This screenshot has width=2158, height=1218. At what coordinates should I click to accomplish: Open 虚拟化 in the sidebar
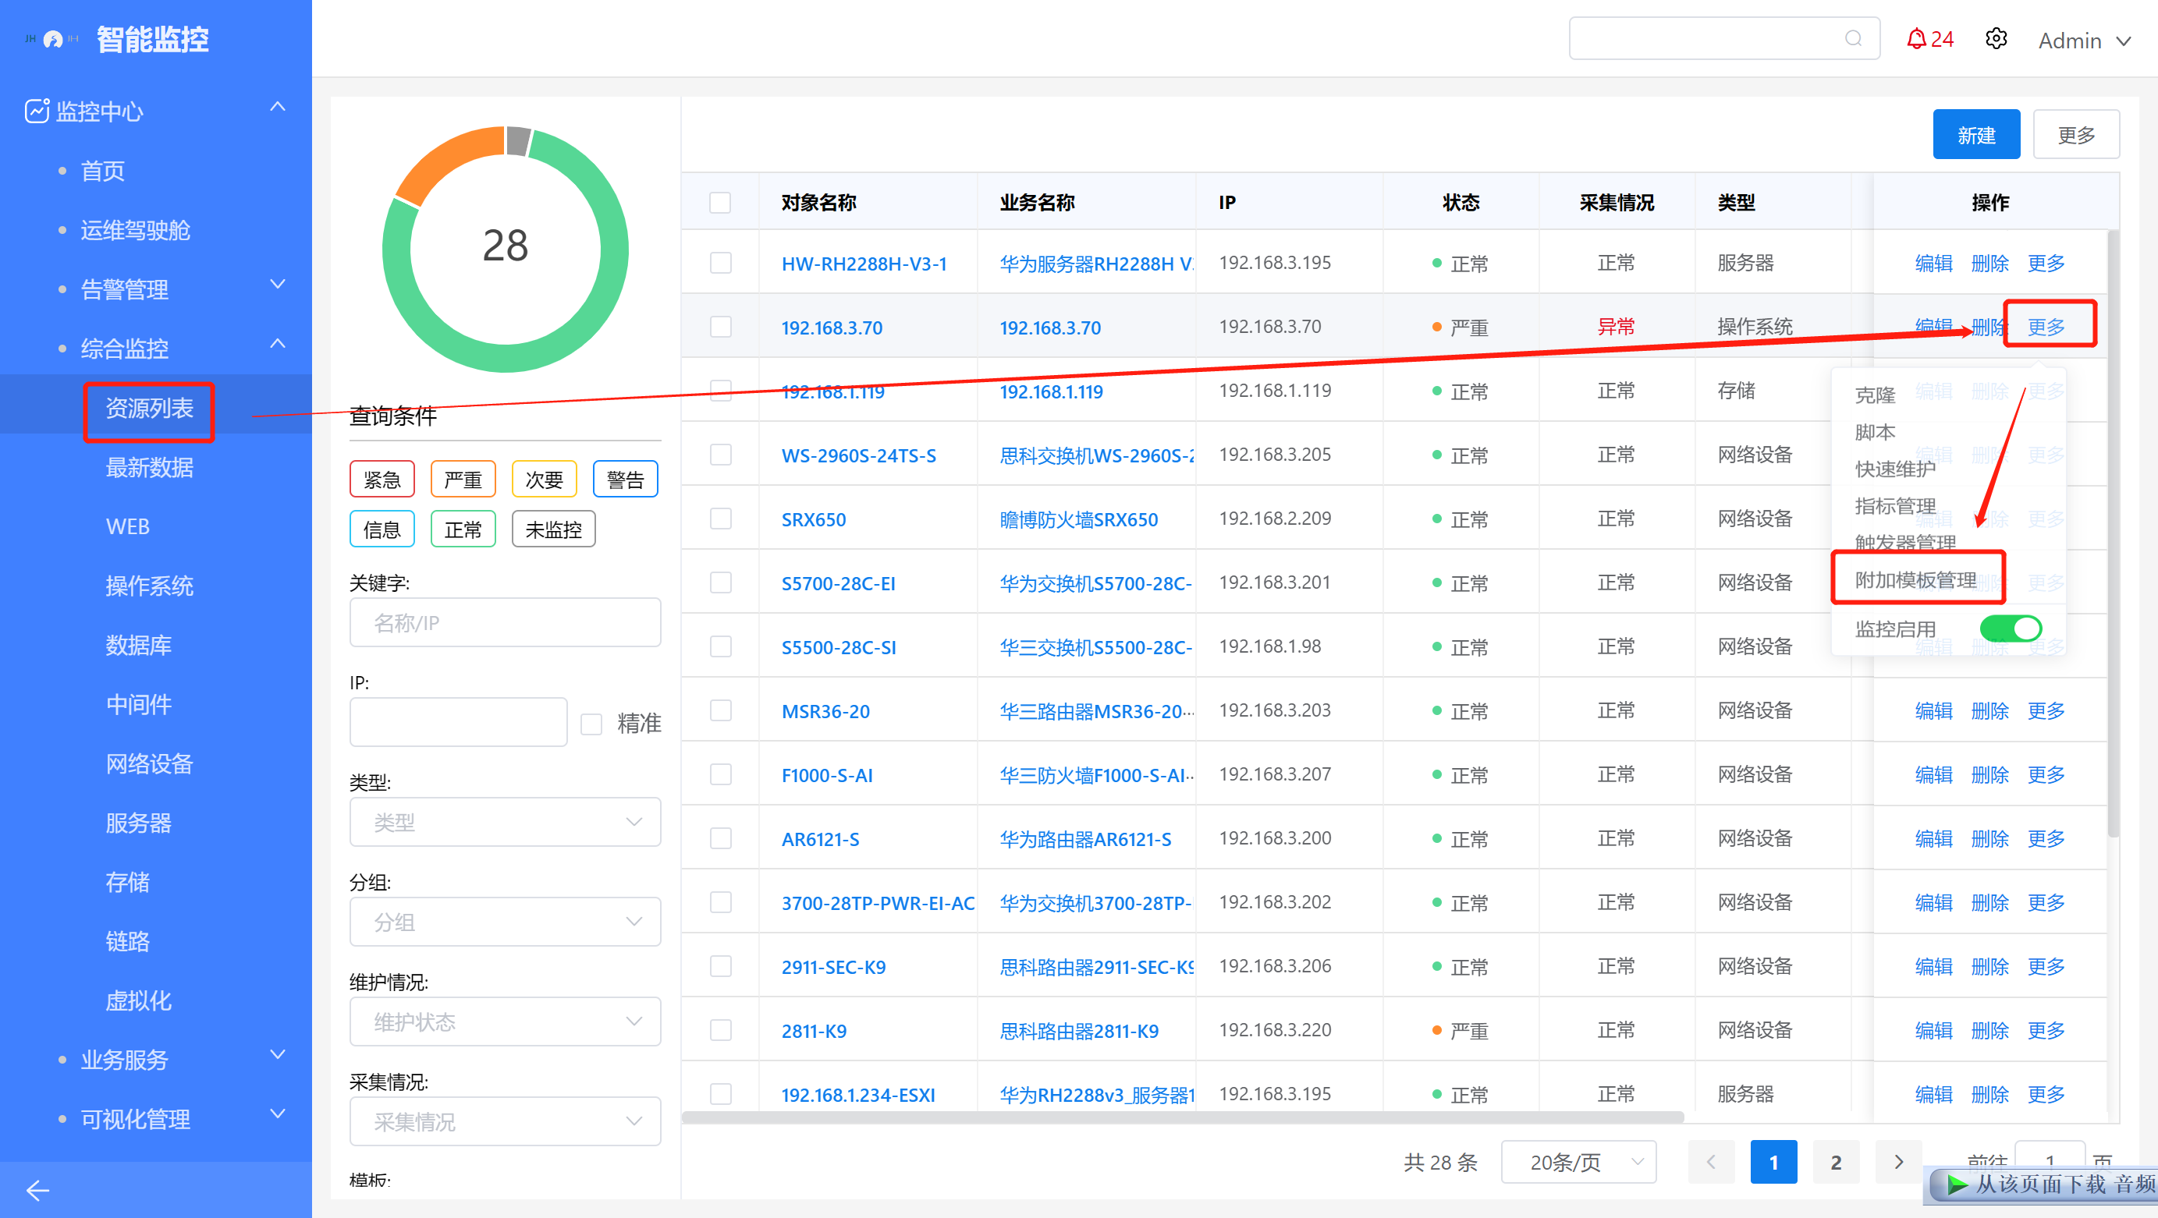[138, 1000]
